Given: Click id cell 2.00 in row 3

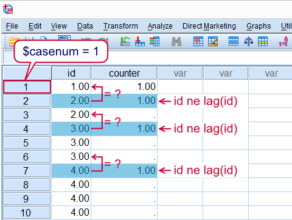Looking at the screenshot, I should pyautogui.click(x=71, y=115).
